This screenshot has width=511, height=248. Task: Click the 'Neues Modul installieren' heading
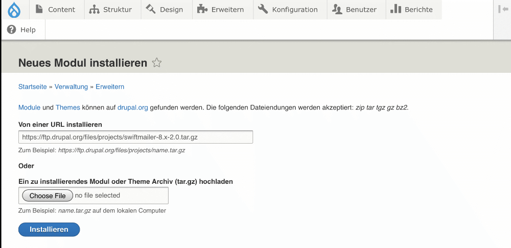click(83, 63)
